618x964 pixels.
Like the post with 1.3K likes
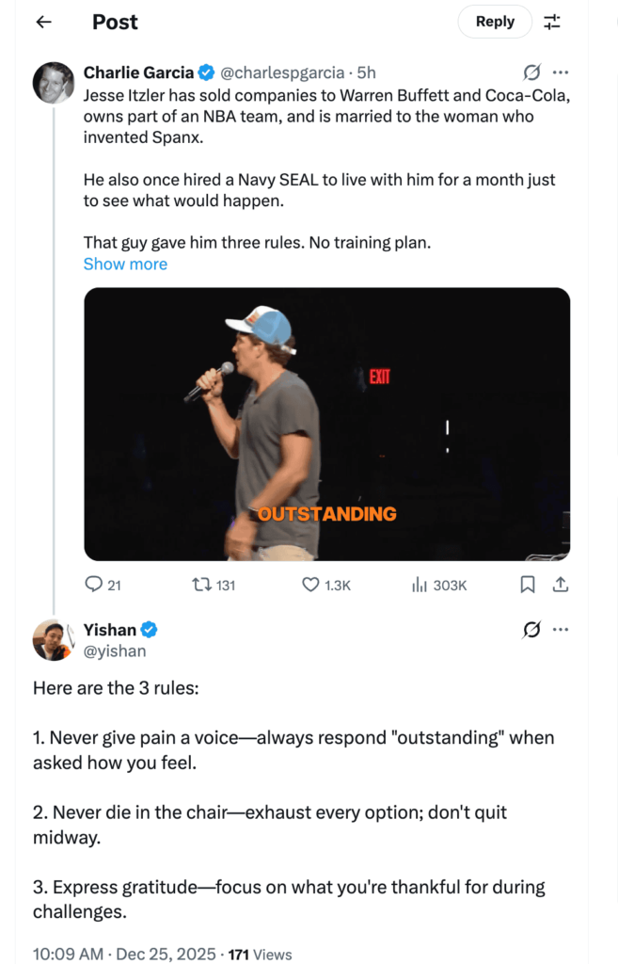(x=310, y=585)
